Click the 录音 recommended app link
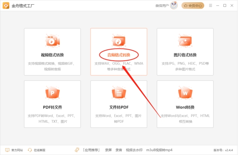 click(x=119, y=150)
